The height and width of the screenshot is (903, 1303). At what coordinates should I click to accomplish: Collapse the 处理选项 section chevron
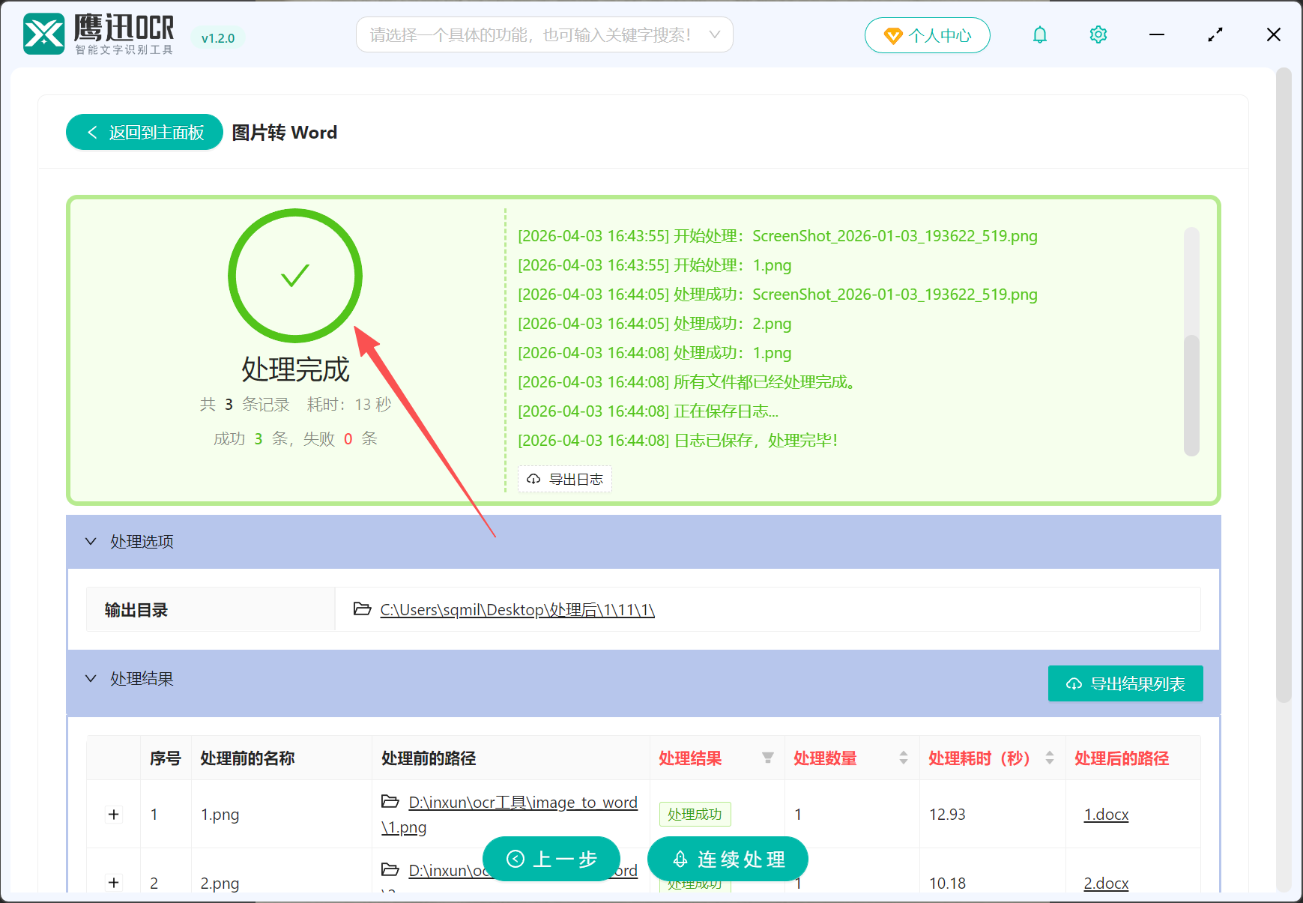point(91,541)
